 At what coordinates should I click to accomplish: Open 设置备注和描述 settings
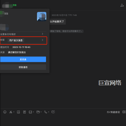[22, 34]
